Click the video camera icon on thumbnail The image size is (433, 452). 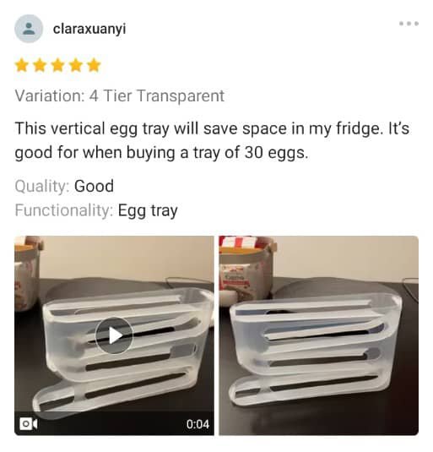pyautogui.click(x=28, y=424)
